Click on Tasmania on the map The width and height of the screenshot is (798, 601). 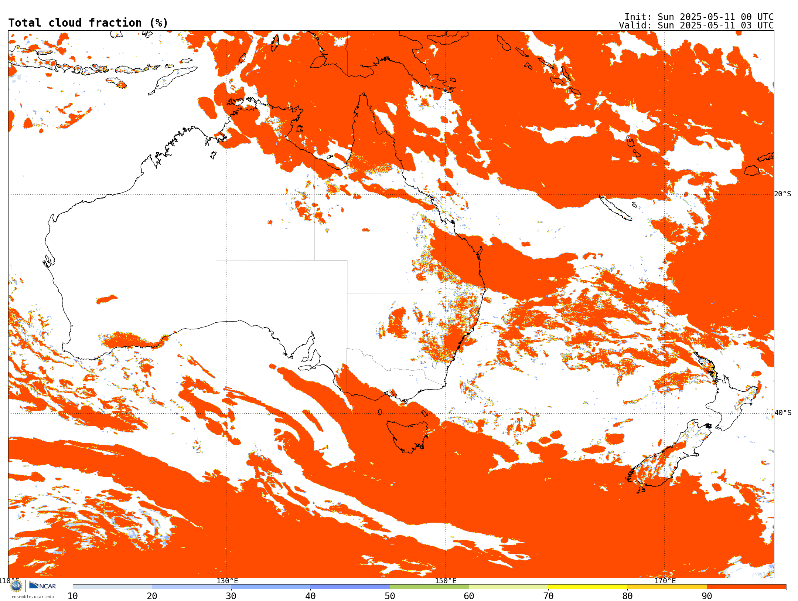pyautogui.click(x=407, y=436)
